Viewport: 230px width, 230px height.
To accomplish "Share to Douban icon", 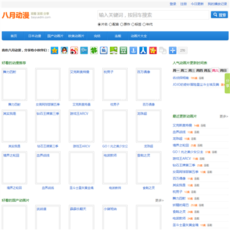I will [x=123, y=50].
